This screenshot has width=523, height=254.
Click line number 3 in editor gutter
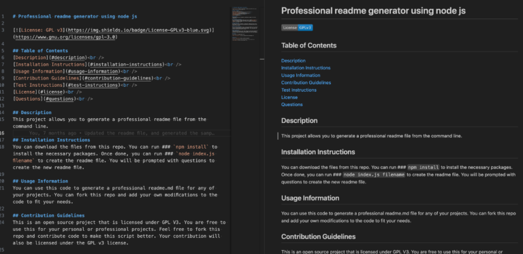click(x=2, y=31)
